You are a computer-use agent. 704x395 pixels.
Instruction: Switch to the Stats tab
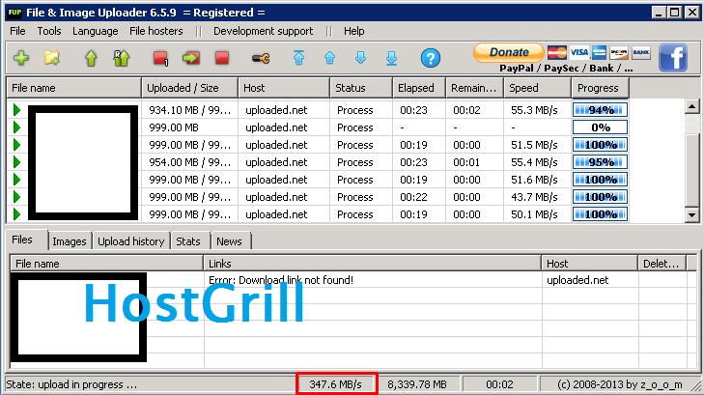tap(189, 241)
